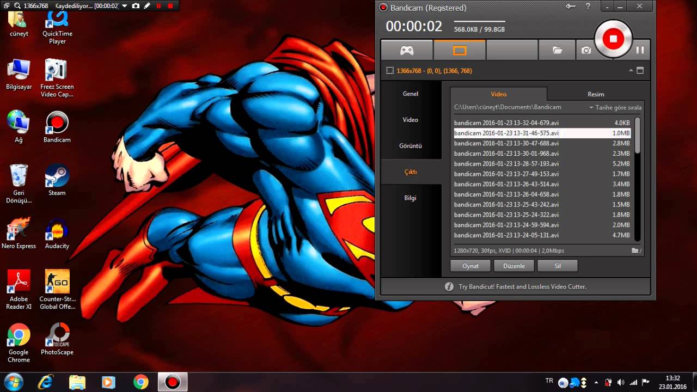The height and width of the screenshot is (392, 697).
Task: Open the Windows Start menu
Action: 13,382
